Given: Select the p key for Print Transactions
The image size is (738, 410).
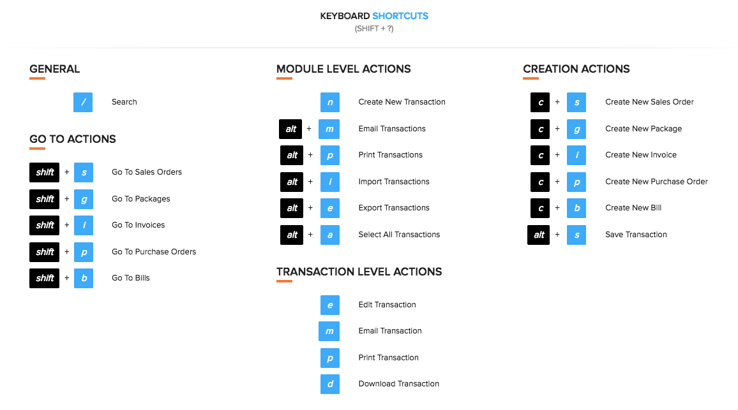Looking at the screenshot, I should [x=330, y=155].
